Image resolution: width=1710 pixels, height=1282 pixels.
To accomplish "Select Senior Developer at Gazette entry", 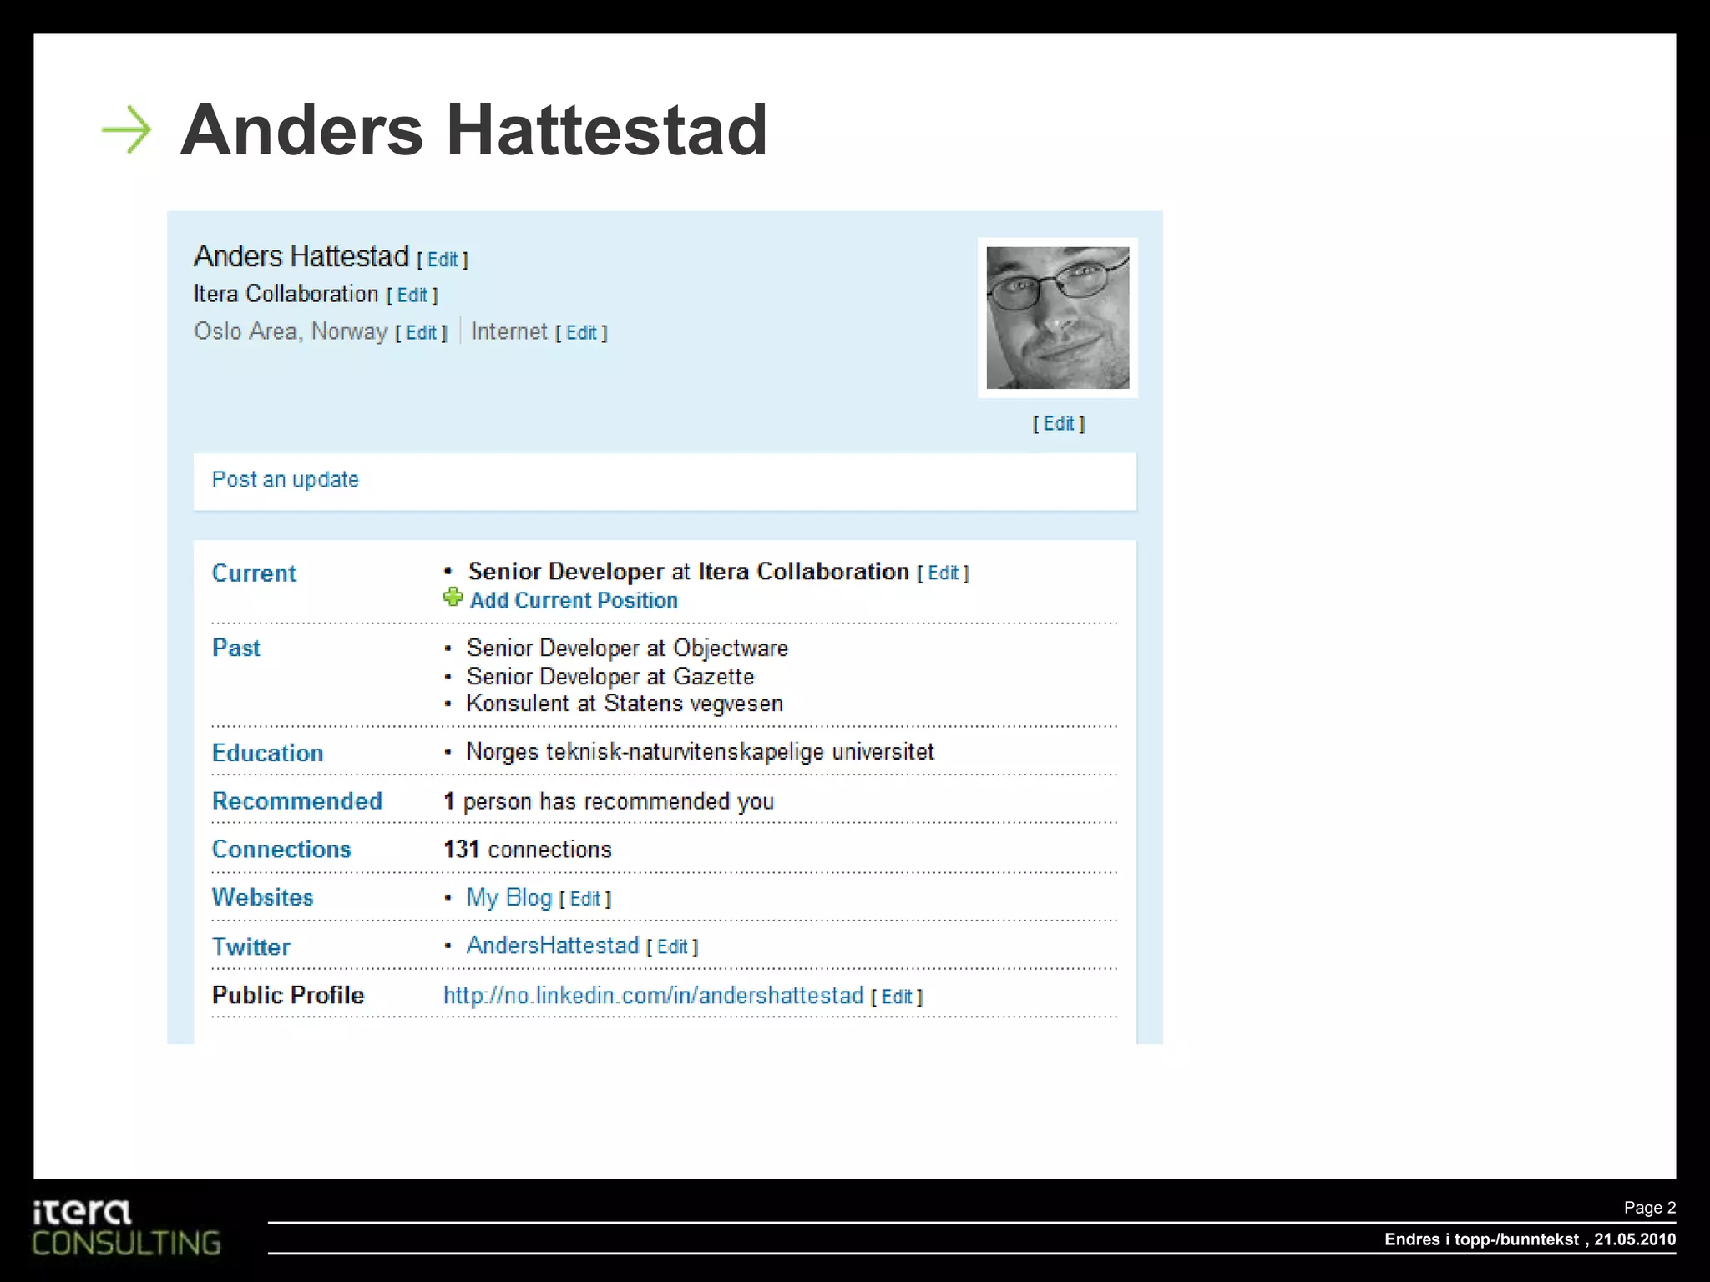I will coord(610,677).
